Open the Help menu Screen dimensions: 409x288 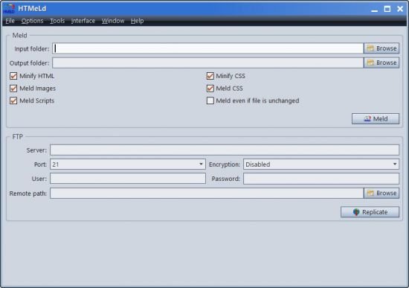(138, 21)
